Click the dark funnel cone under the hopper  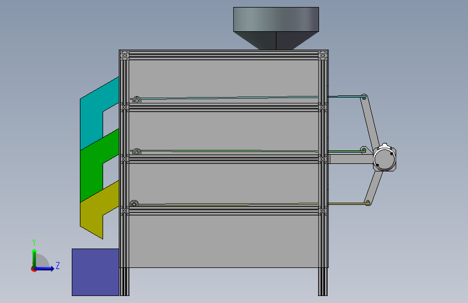276,40
